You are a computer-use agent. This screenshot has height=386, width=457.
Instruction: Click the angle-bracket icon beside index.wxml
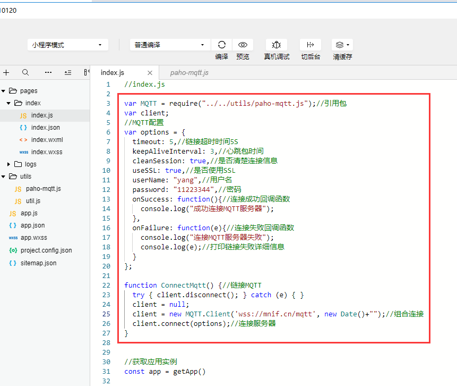(23, 140)
